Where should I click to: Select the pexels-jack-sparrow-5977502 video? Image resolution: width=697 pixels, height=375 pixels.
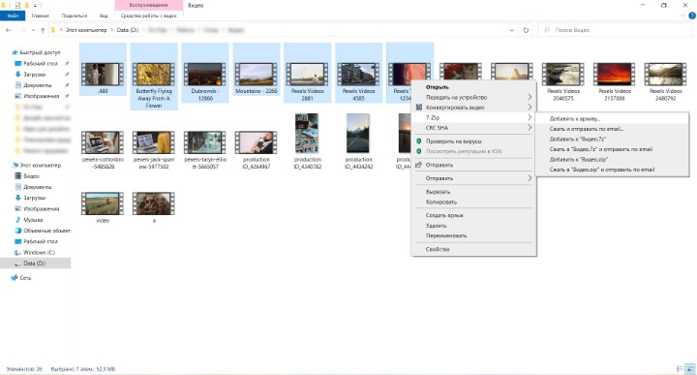tap(154, 150)
